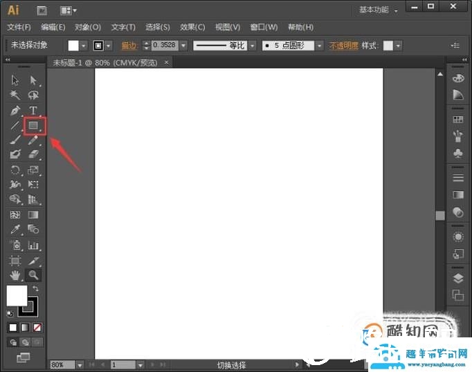Select the Gradient tool in toolbox
This screenshot has height=372, width=472.
(x=33, y=215)
